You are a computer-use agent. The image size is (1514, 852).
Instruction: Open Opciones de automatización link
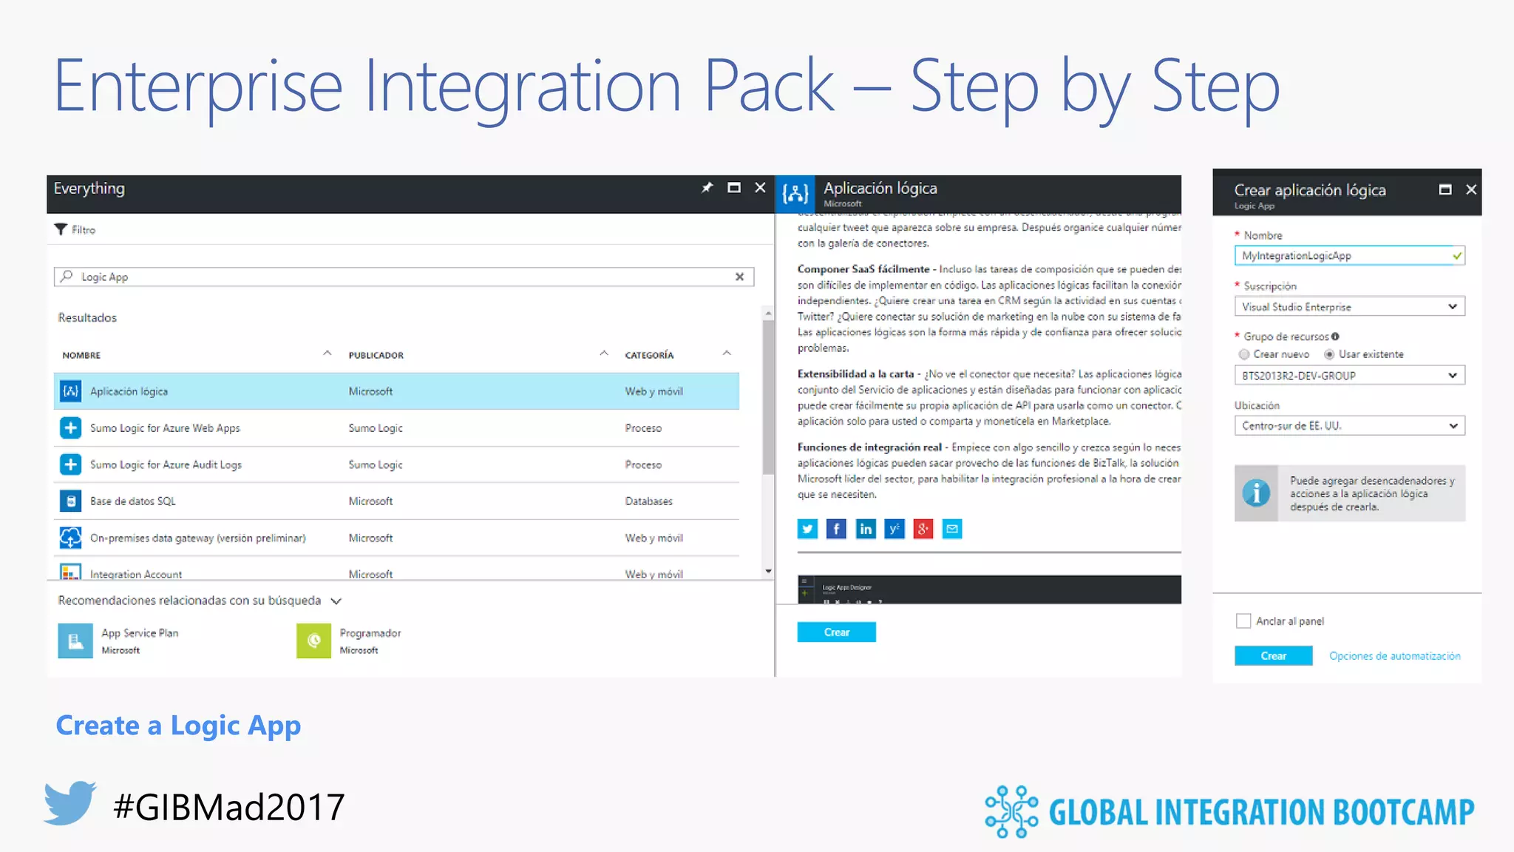(x=1394, y=656)
